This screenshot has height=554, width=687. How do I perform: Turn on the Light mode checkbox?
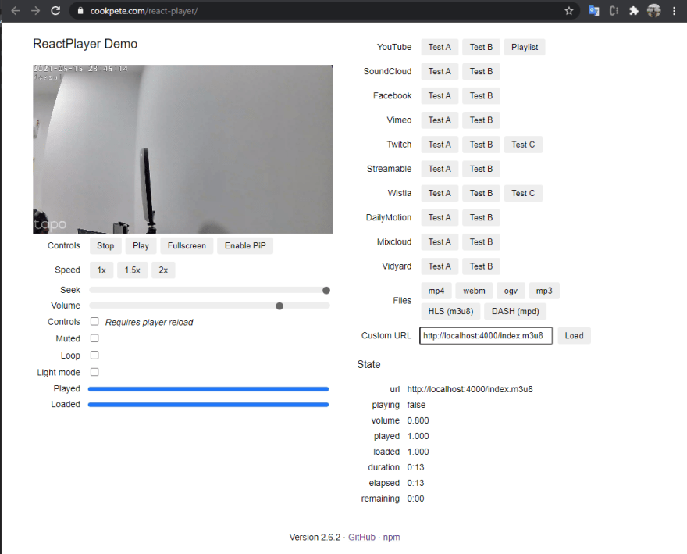coord(94,372)
